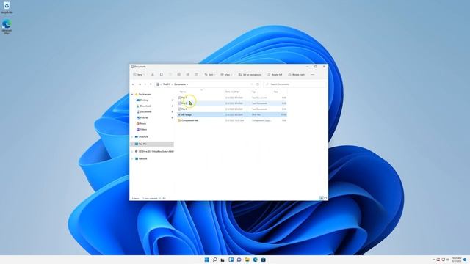Click the Rotate left button
The image size is (470, 264).
275,75
